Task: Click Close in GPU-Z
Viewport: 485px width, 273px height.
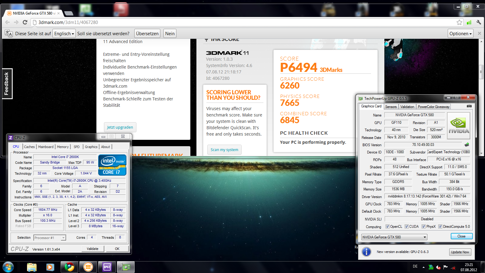Action: (x=461, y=236)
